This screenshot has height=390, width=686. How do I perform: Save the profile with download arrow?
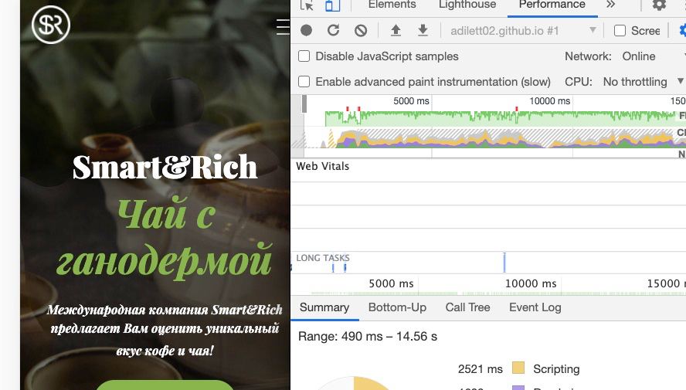423,30
